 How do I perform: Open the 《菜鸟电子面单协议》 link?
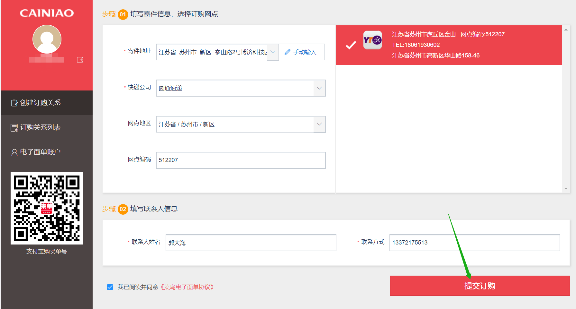tap(187, 287)
